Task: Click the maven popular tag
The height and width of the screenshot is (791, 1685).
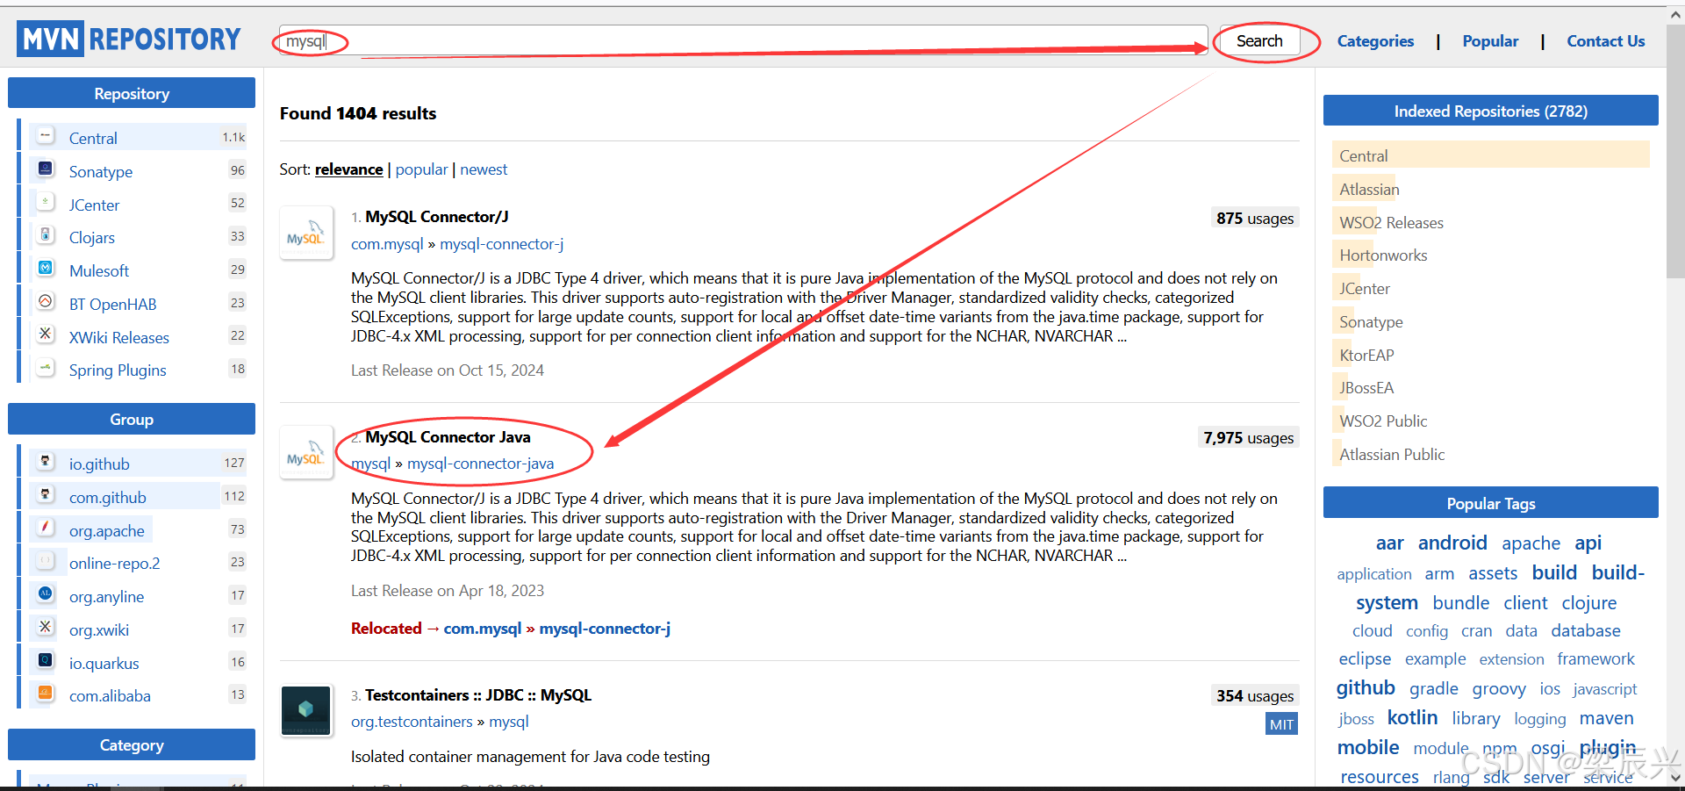Action: tap(1606, 718)
